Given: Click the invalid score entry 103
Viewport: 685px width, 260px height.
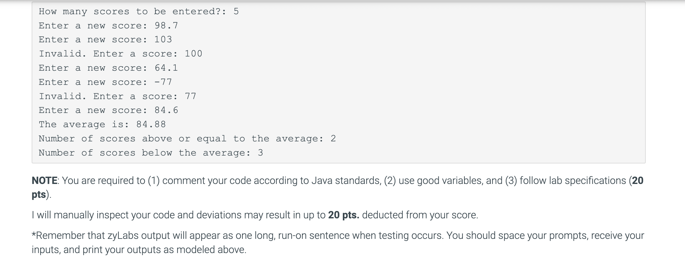Looking at the screenshot, I should (163, 39).
